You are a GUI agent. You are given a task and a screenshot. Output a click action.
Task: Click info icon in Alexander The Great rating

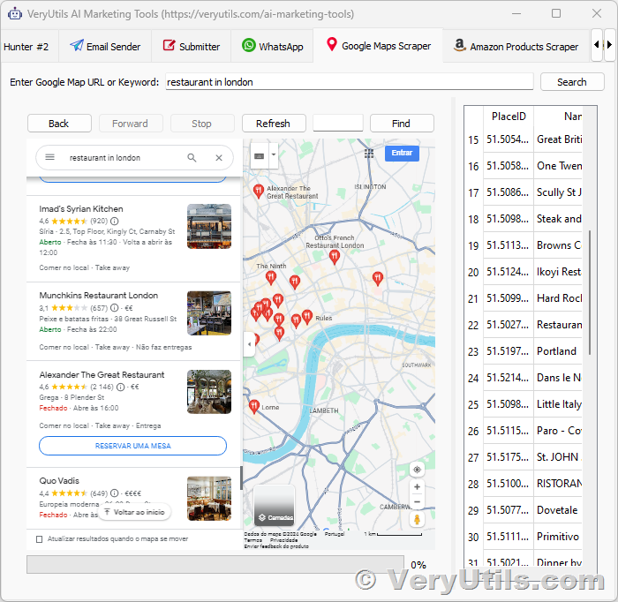(x=121, y=387)
